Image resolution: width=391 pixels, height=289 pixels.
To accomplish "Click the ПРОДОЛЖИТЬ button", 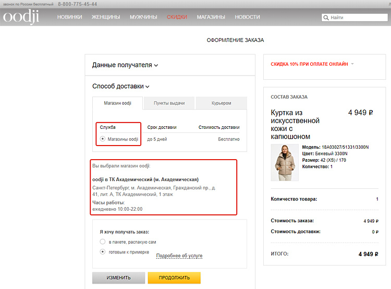I will (x=174, y=278).
